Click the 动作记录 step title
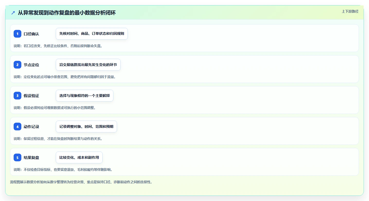 31,127
